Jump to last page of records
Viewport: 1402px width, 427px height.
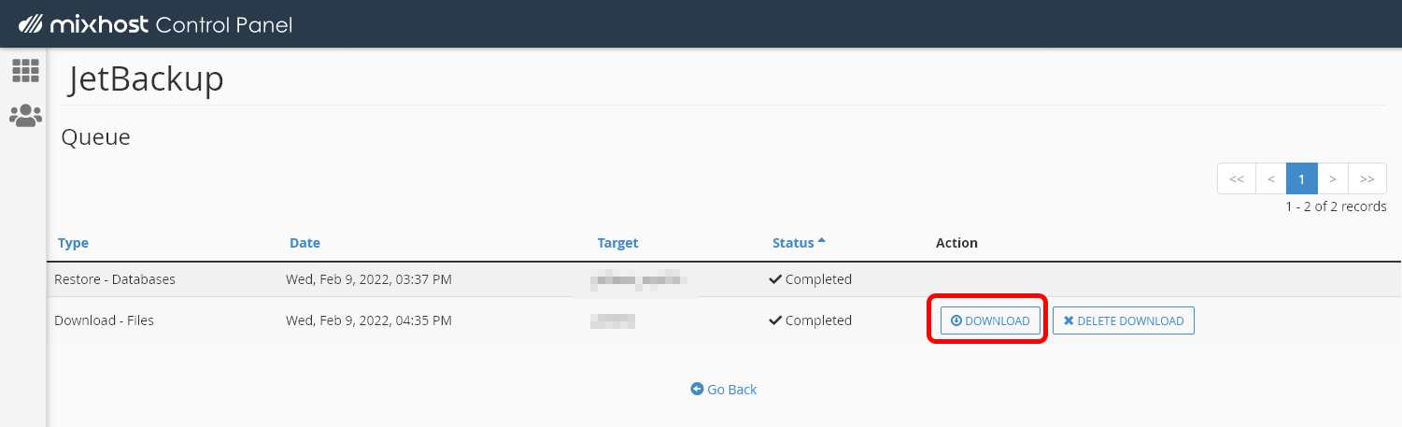pyautogui.click(x=1367, y=178)
